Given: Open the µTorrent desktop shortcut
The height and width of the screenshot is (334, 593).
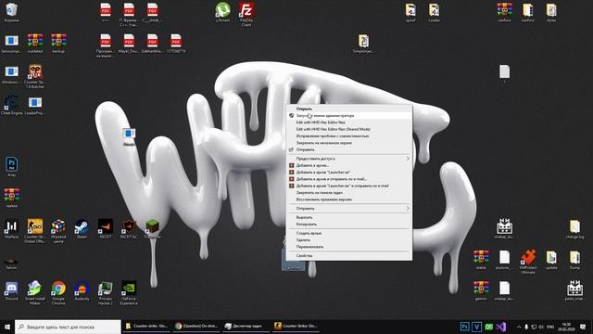Looking at the screenshot, I should [x=222, y=12].
